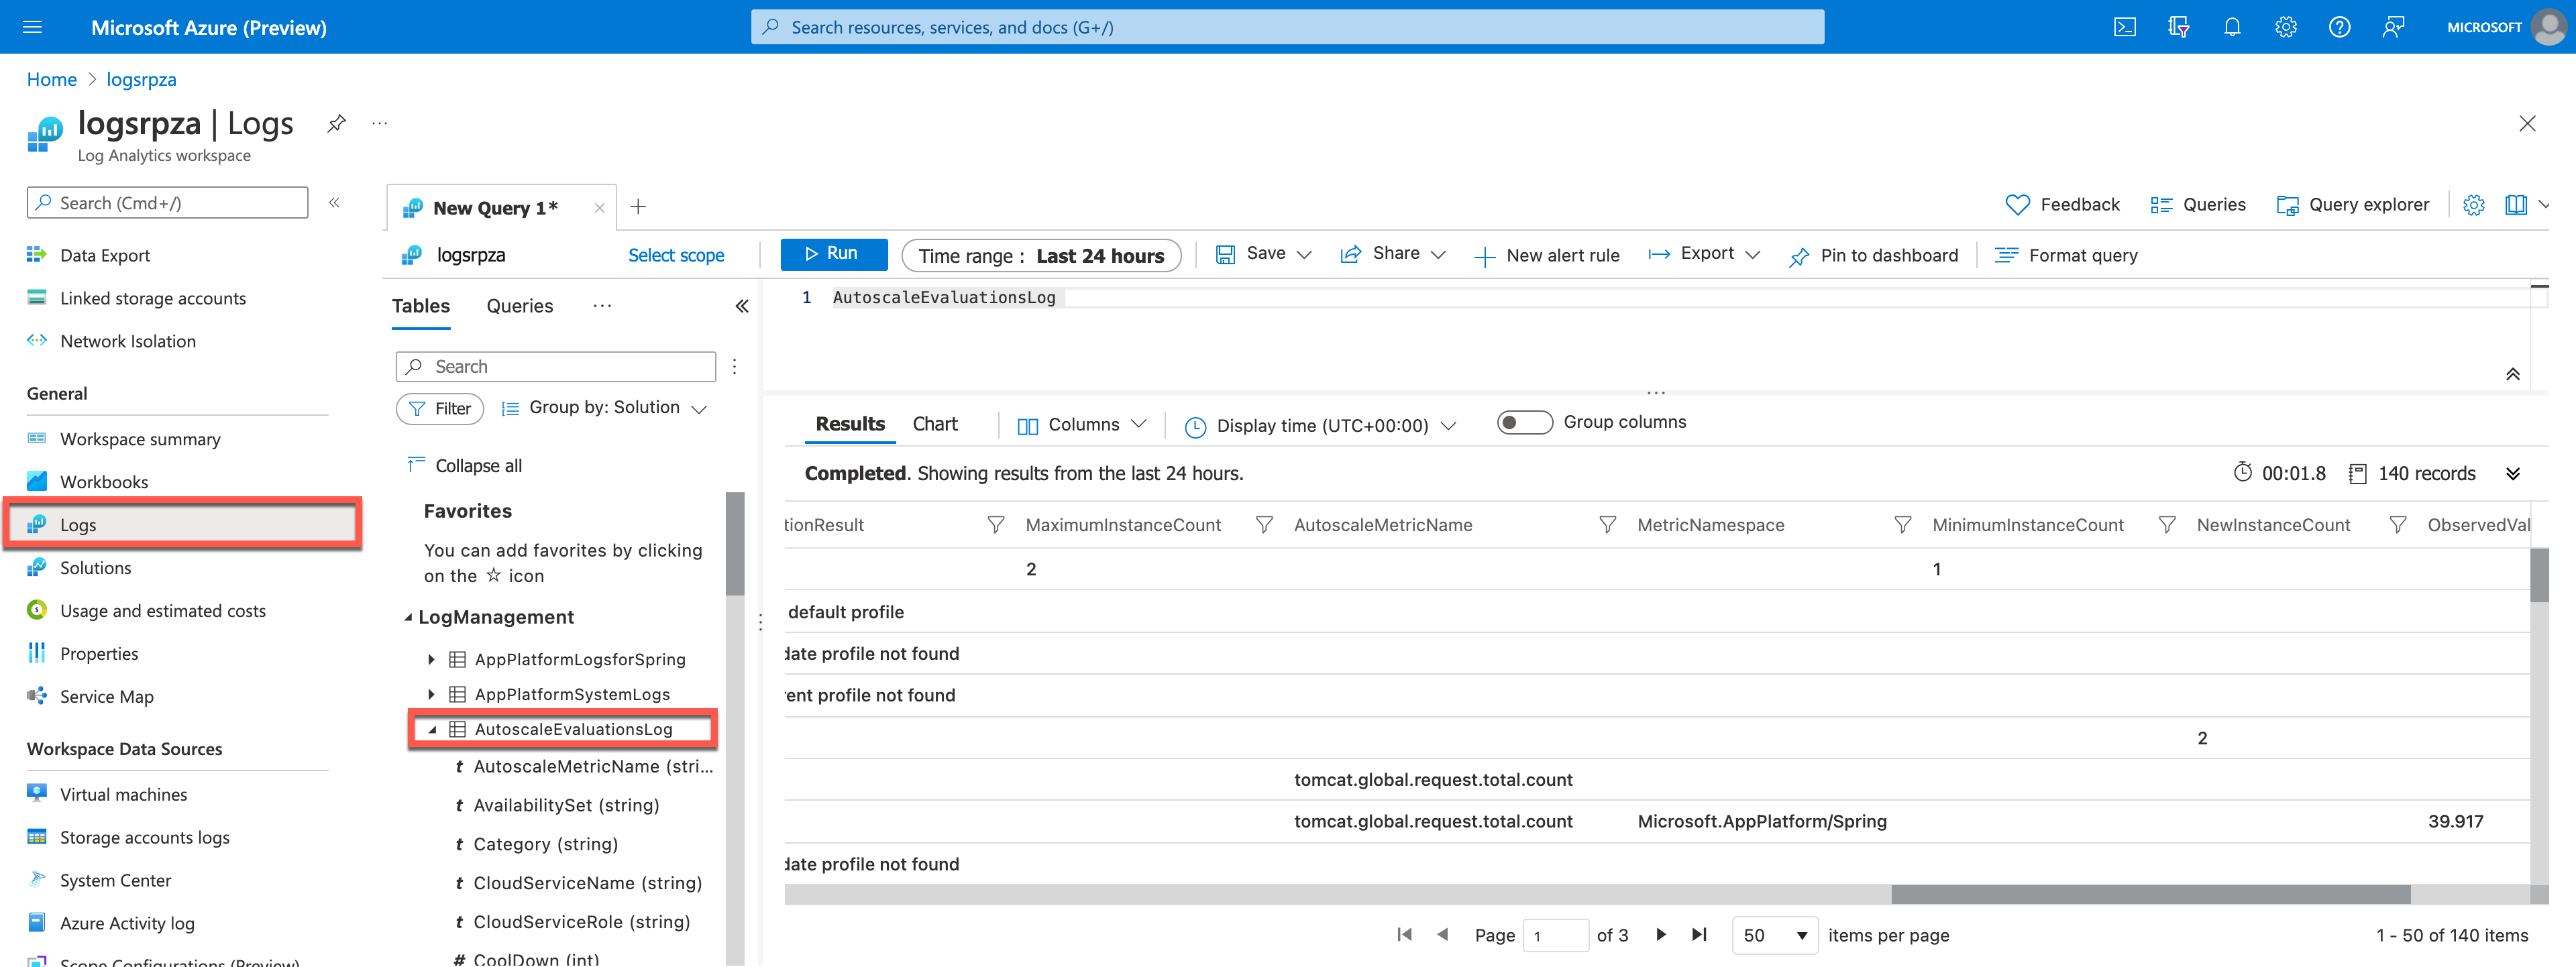Click the Select scope link
The height and width of the screenshot is (967, 2576).
pyautogui.click(x=676, y=255)
